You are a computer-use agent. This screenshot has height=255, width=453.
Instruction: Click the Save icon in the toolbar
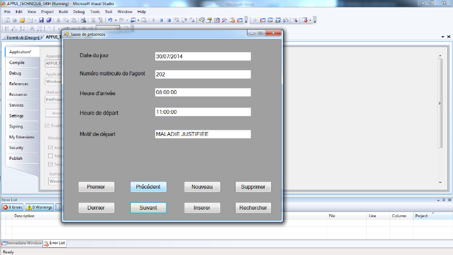pos(42,20)
